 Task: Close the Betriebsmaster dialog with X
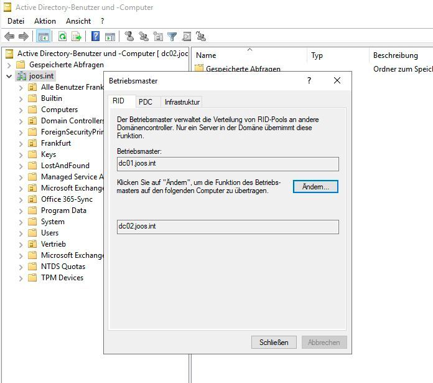click(x=337, y=80)
